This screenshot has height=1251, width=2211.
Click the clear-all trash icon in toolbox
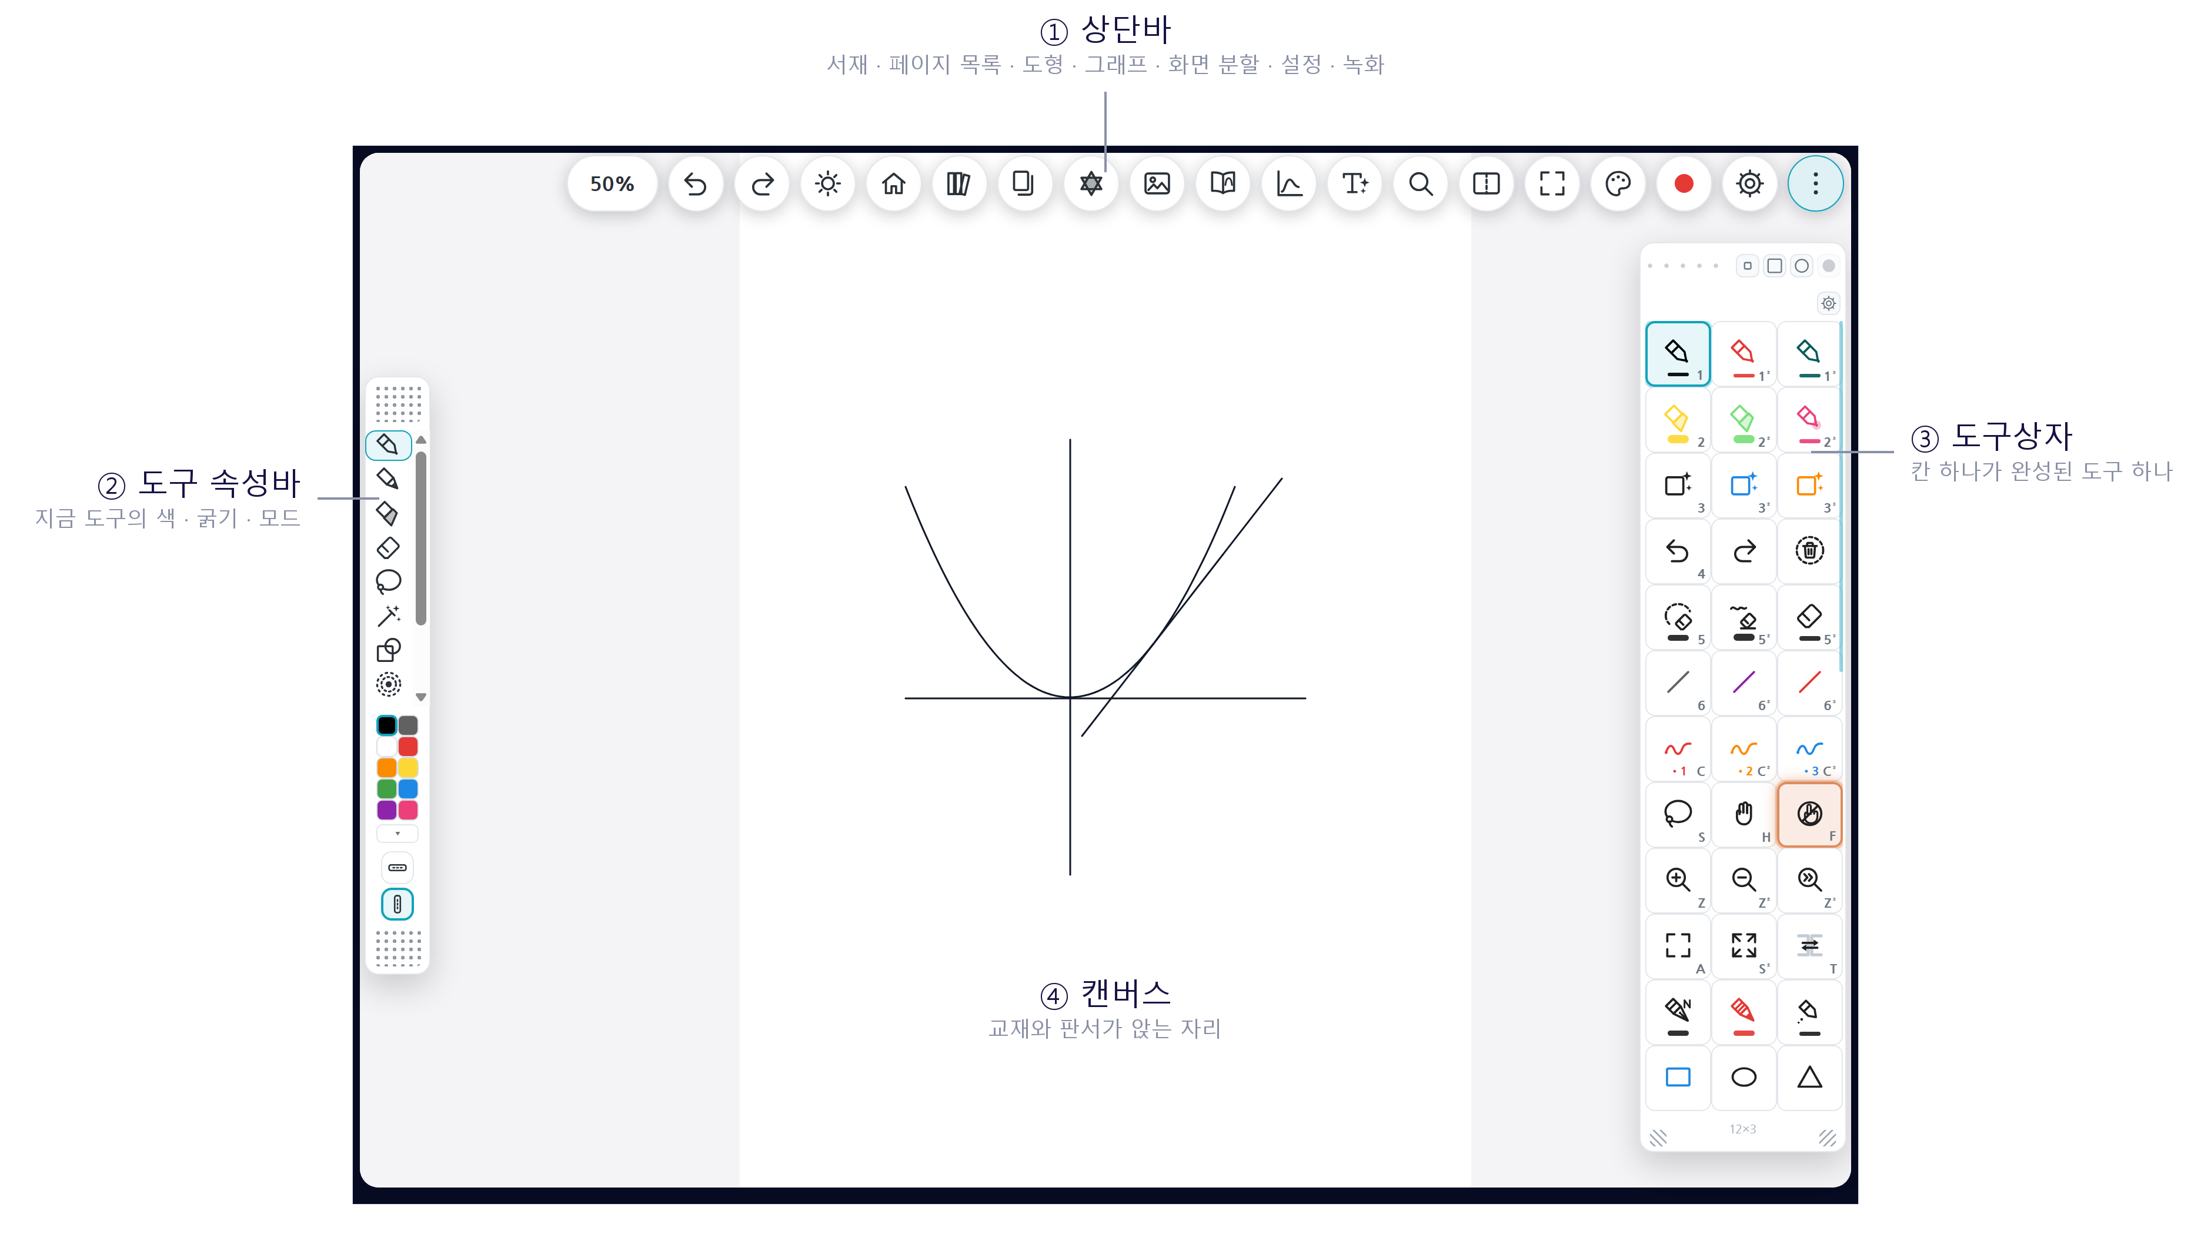tap(1809, 551)
